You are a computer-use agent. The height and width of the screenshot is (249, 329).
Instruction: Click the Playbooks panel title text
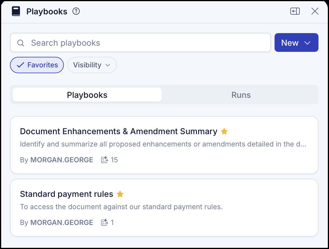47,11
